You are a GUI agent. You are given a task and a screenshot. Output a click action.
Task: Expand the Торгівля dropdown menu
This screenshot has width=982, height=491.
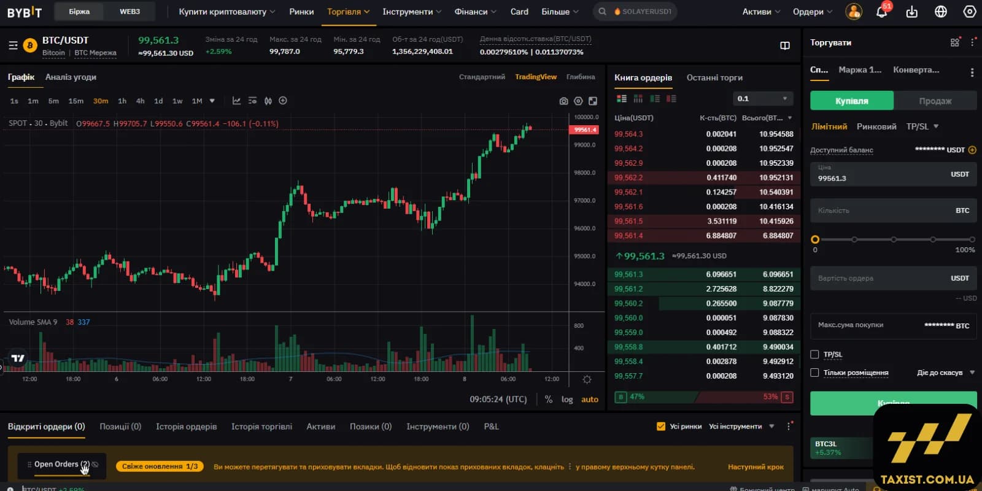pyautogui.click(x=348, y=12)
